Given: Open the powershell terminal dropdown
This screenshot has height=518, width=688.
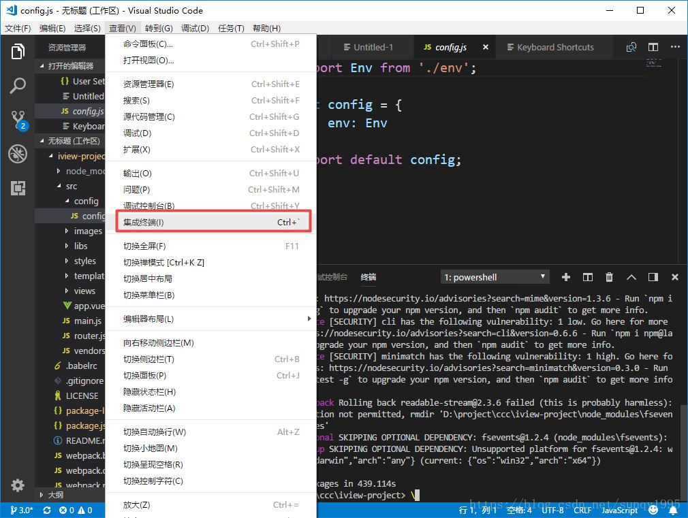Looking at the screenshot, I should [x=495, y=277].
